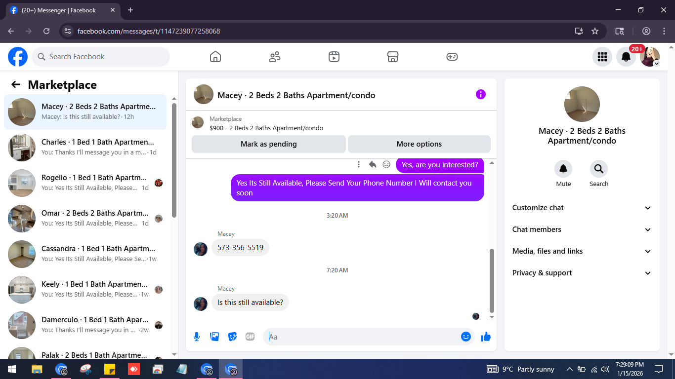
Task: Open the account profile picture menu
Action: click(x=650, y=57)
